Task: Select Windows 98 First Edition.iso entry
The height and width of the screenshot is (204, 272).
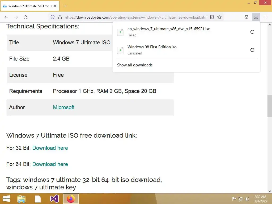Action: pyautogui.click(x=186, y=50)
